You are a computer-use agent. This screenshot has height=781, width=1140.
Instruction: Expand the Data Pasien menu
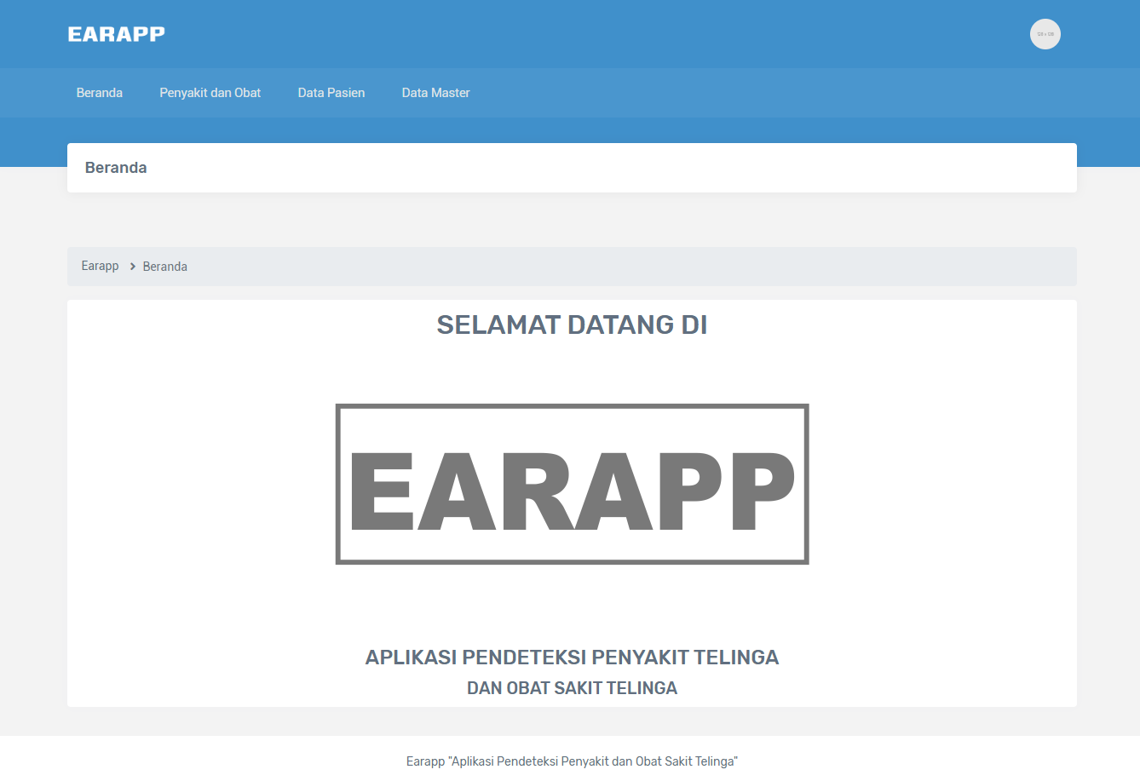[x=331, y=93]
